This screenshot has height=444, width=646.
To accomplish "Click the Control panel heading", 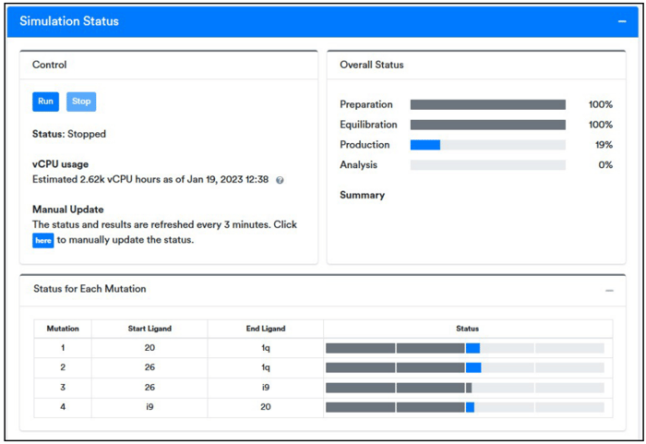I will coord(50,65).
